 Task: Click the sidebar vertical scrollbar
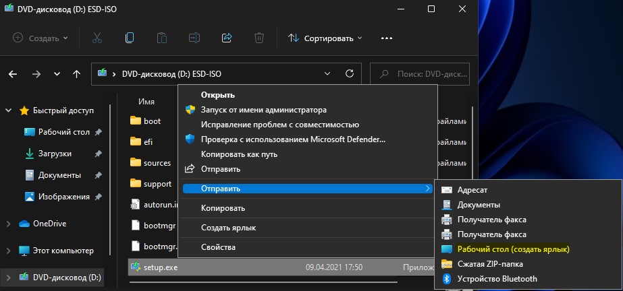click(111, 179)
